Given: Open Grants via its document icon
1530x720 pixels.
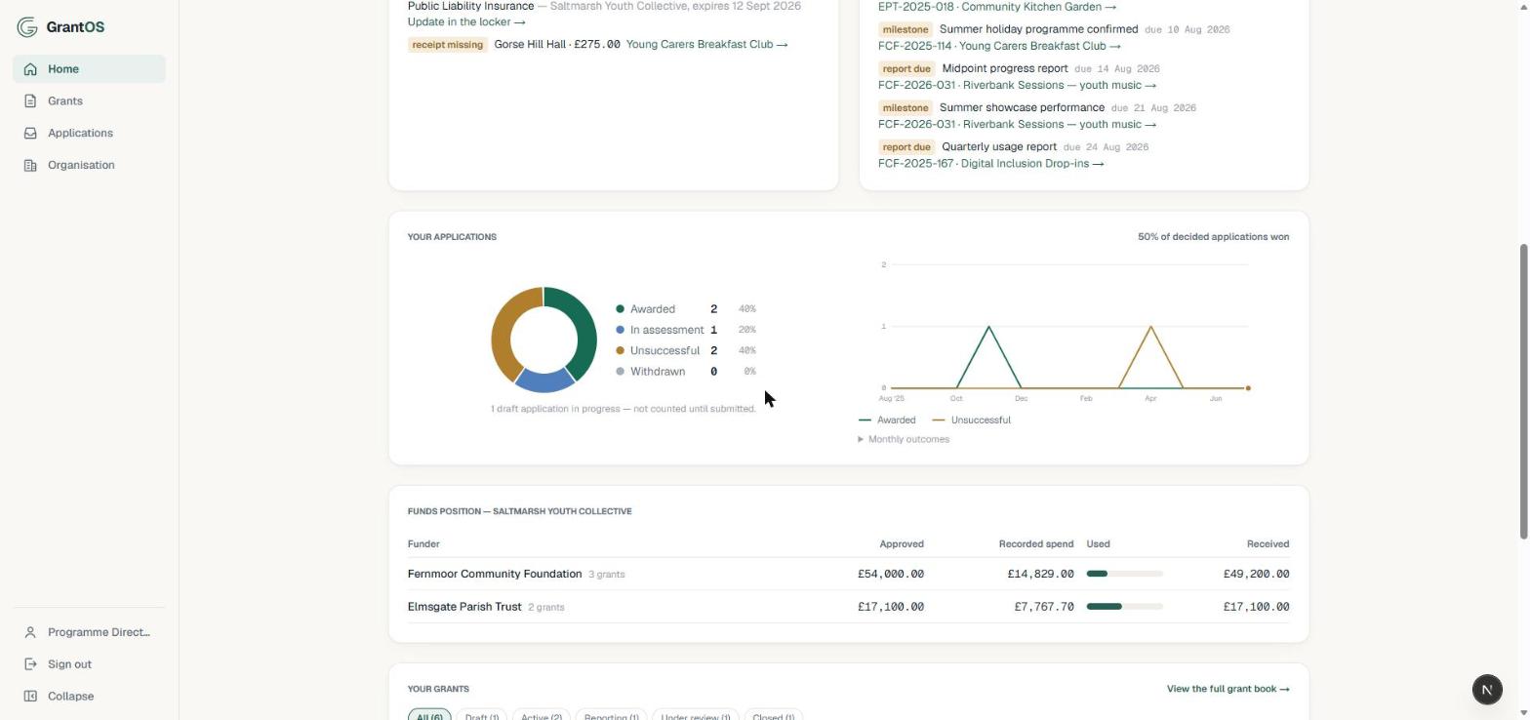Looking at the screenshot, I should coord(30,101).
